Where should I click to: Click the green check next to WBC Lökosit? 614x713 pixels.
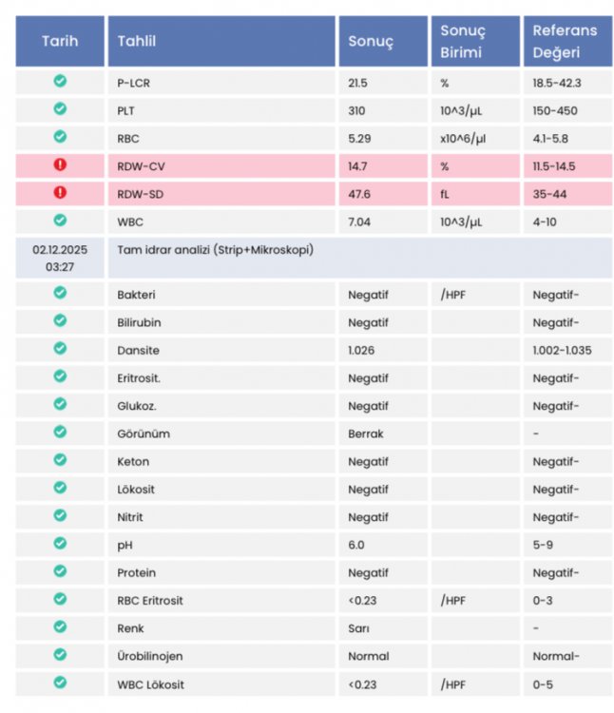[x=60, y=683]
